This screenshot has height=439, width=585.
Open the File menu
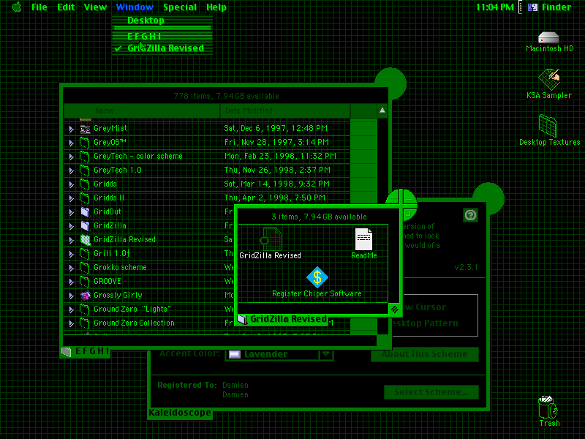[39, 7]
